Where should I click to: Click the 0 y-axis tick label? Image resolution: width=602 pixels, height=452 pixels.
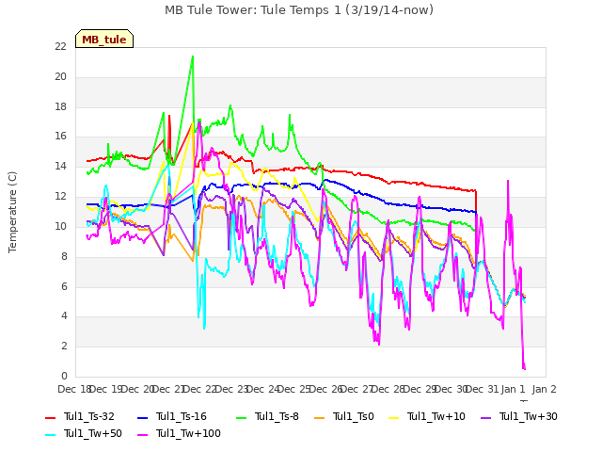click(x=64, y=376)
